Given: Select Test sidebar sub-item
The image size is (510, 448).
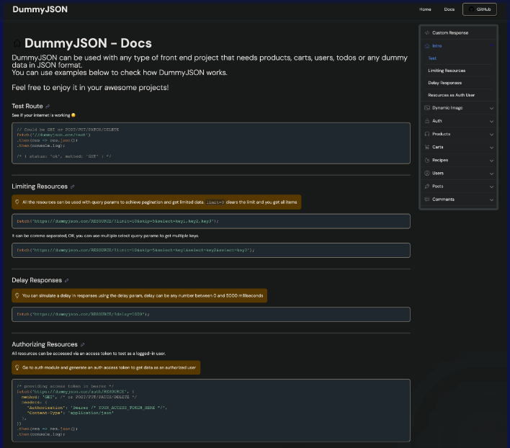Looking at the screenshot, I should 432,58.
